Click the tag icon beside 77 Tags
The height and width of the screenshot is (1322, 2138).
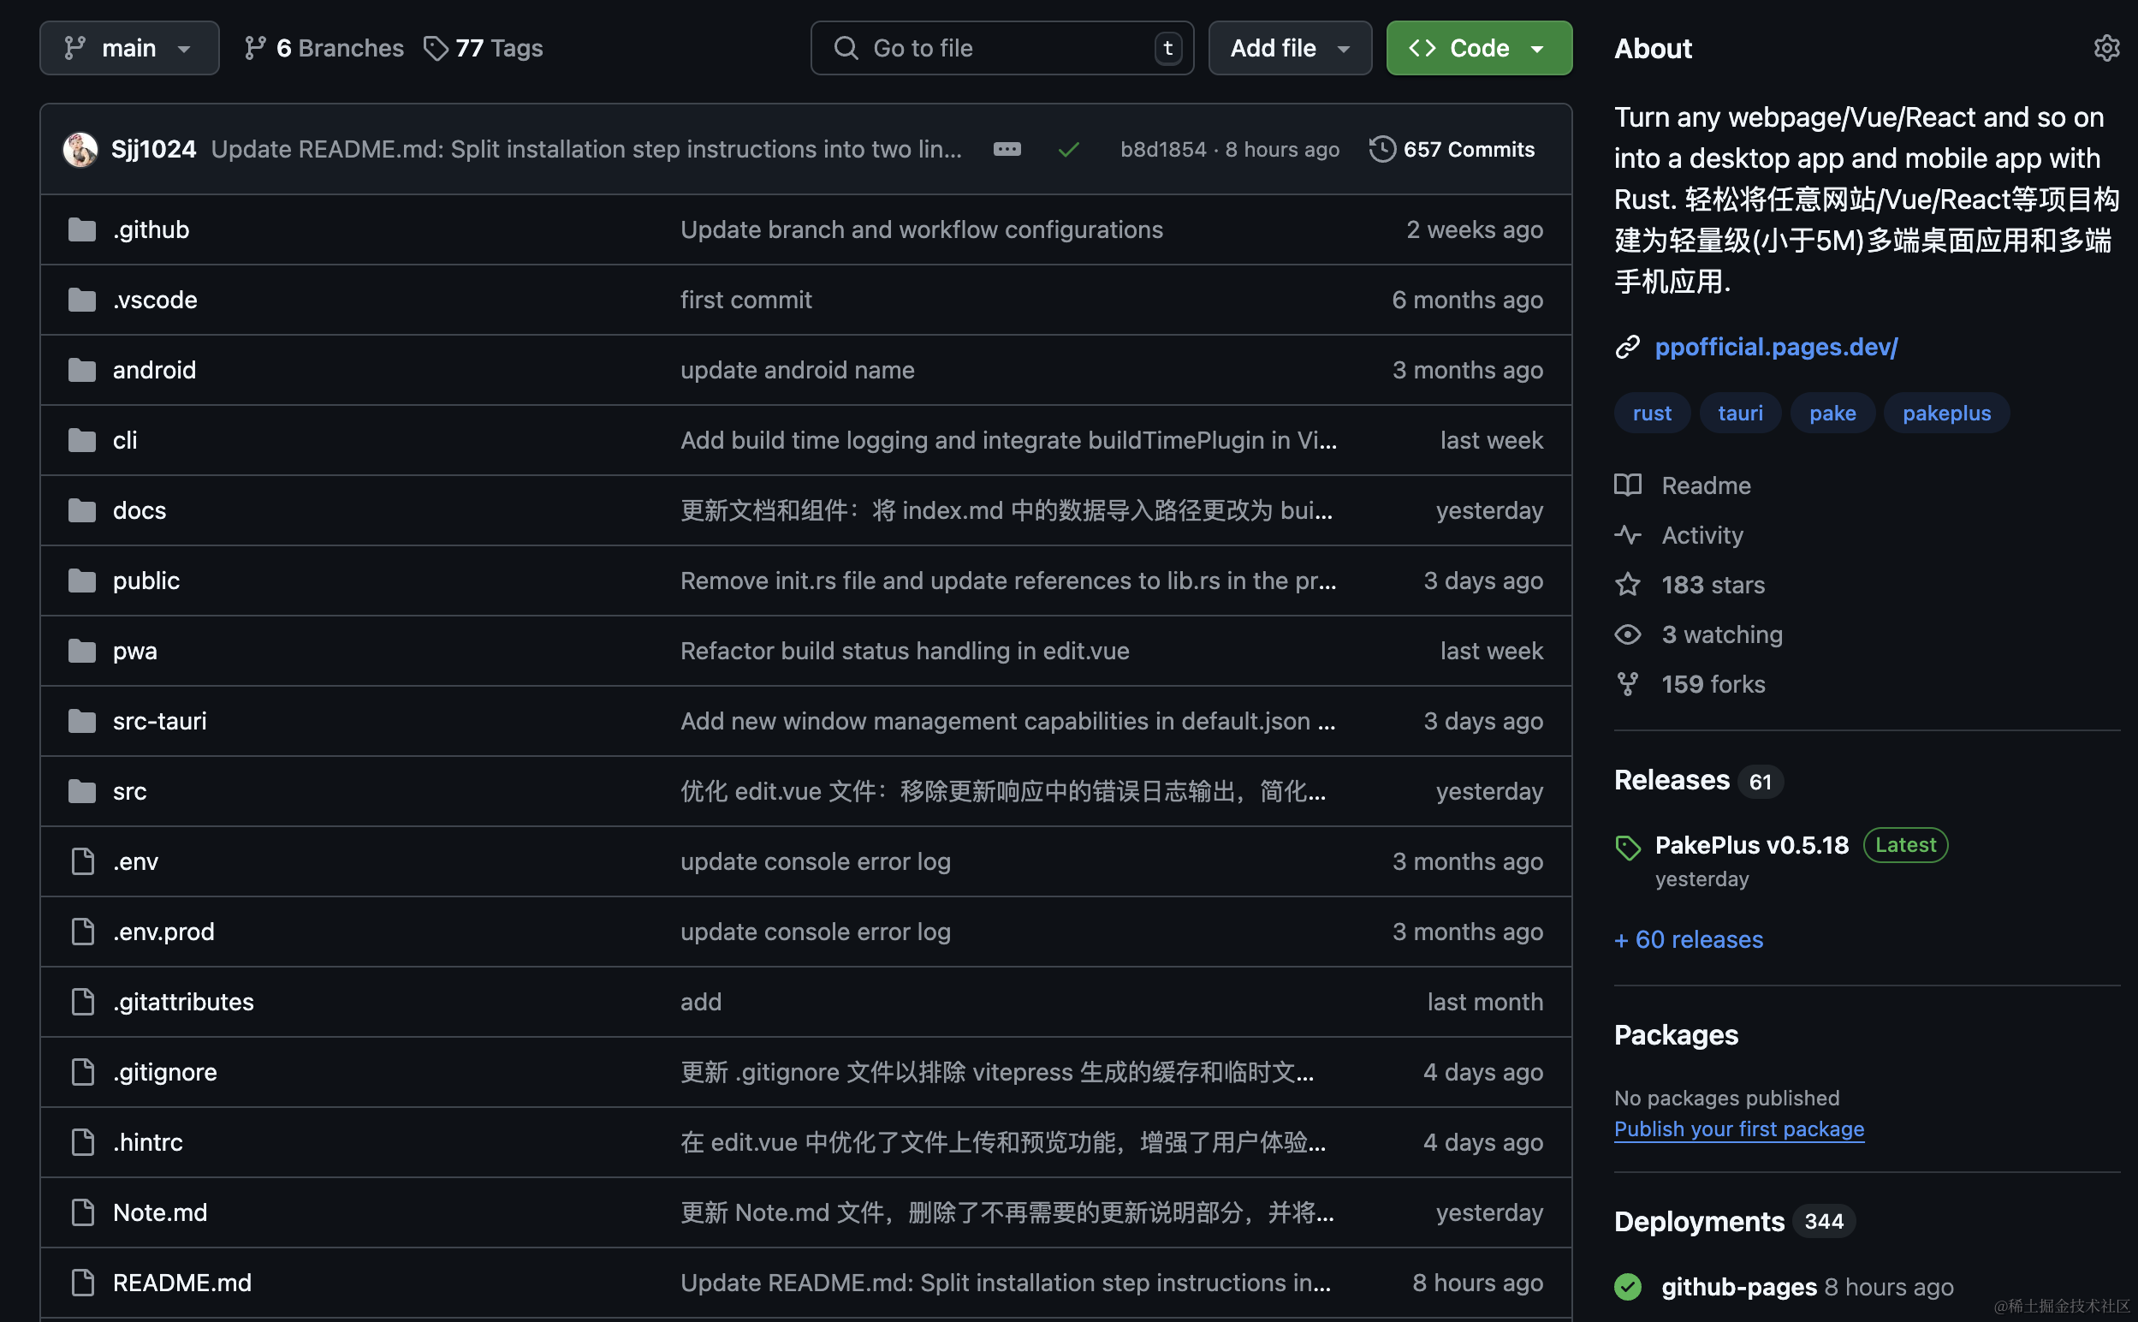[x=435, y=48]
